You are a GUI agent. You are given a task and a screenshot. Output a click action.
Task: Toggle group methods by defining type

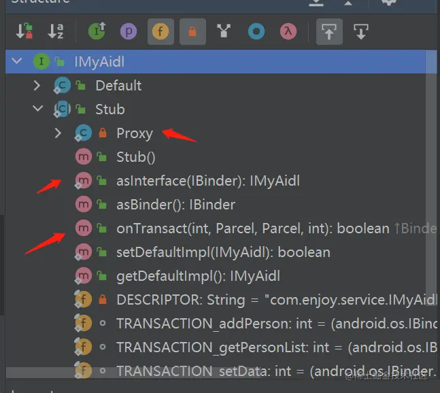click(224, 31)
